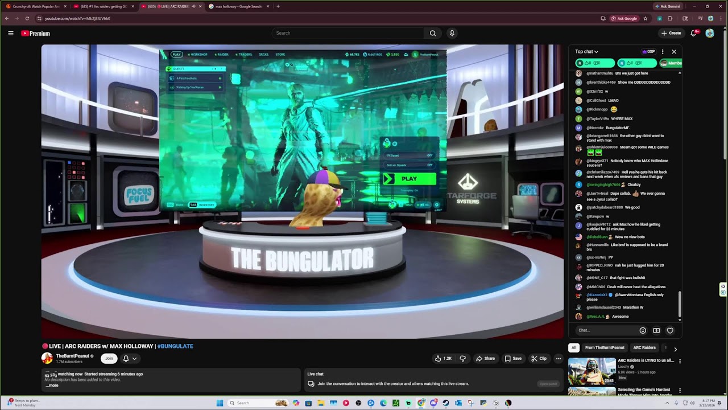Show hidden system tray icons

coord(668,403)
